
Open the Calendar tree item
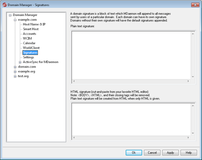29,43
